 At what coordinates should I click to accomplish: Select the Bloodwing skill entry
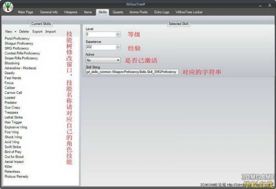pos(12,63)
